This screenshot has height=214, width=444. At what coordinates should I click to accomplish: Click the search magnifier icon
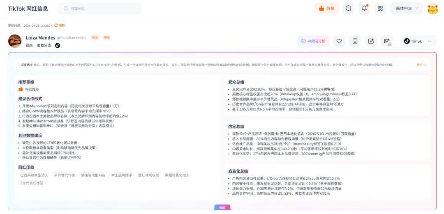66,8
